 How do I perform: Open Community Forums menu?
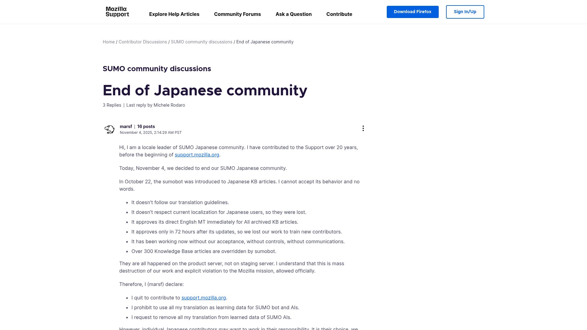237,14
